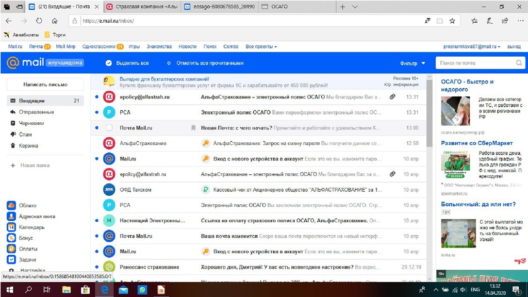Open Авиабилеты bookmark
528x297 pixels.
[22, 35]
